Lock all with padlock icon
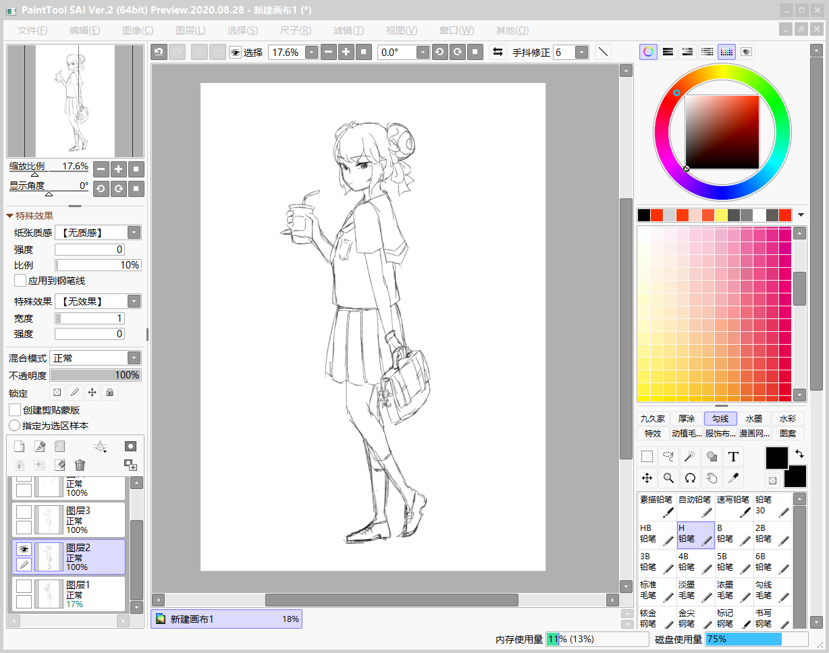 [109, 392]
